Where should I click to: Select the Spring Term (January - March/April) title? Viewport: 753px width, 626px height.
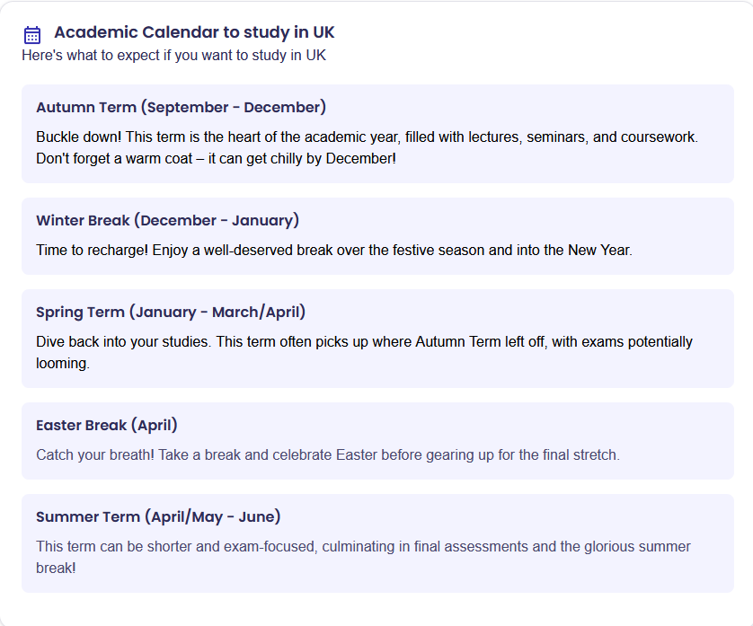(x=171, y=312)
